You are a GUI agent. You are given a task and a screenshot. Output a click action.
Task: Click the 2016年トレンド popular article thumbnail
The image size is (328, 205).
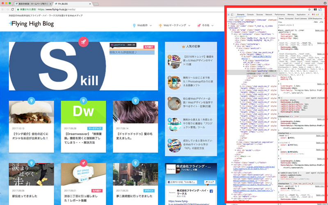click(x=175, y=61)
